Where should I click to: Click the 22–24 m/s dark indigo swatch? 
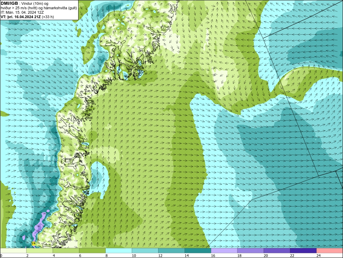pos(303,250)
